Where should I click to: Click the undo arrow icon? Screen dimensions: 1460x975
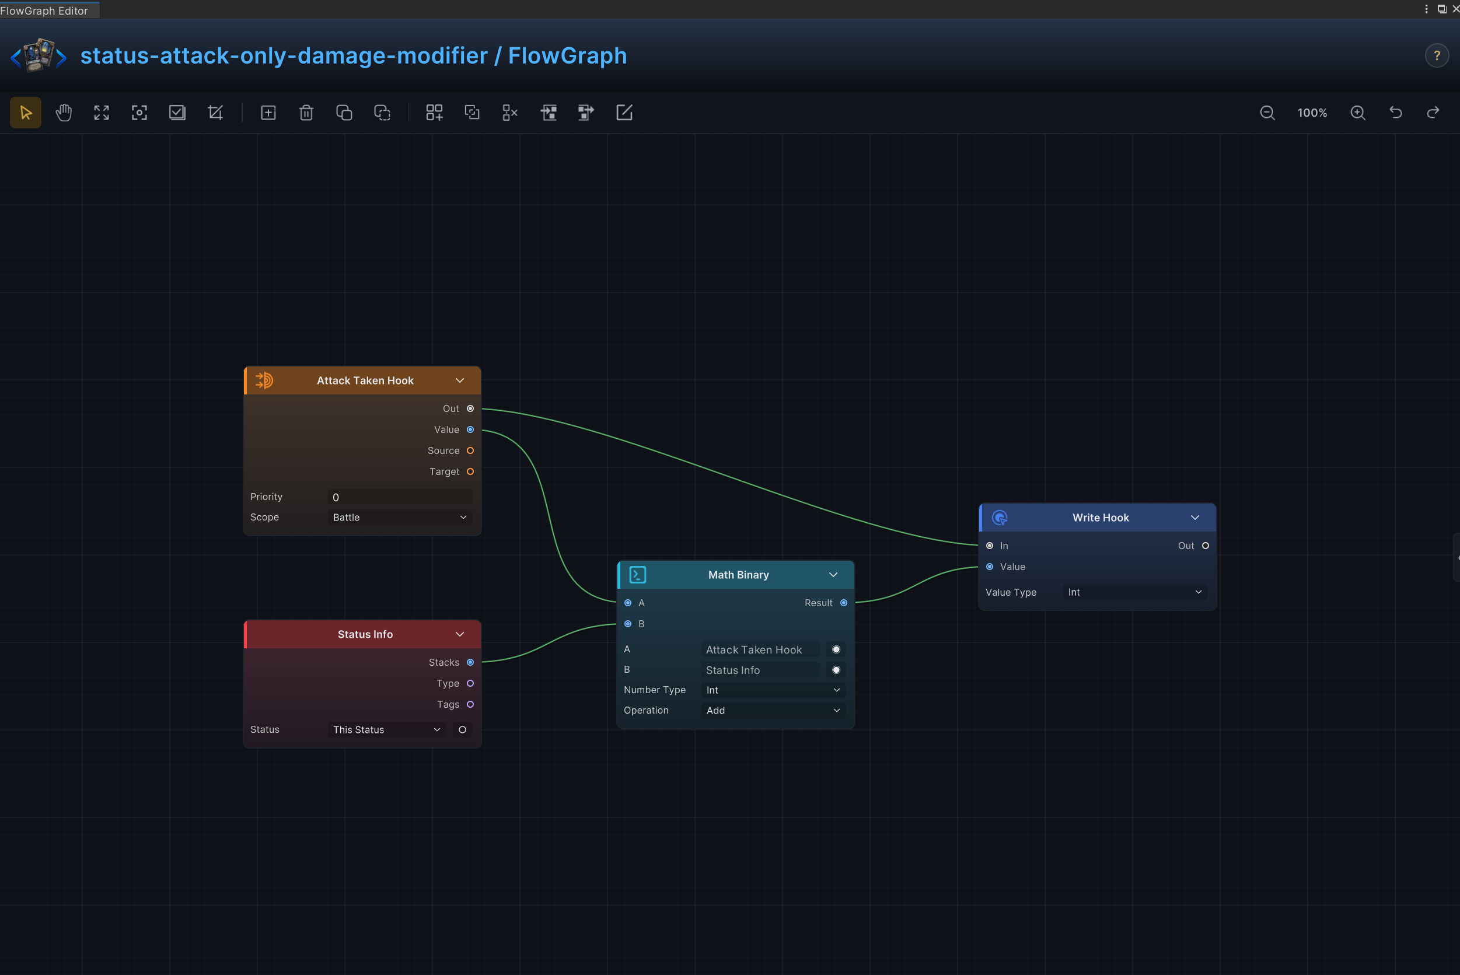1395,113
